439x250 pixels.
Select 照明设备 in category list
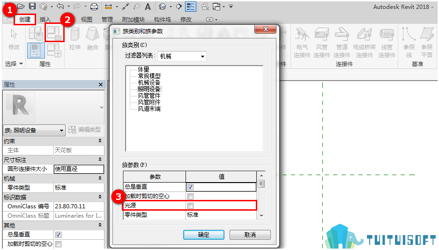coord(149,89)
